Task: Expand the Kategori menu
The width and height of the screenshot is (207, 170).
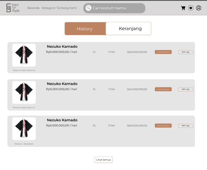Action: pos(49,8)
